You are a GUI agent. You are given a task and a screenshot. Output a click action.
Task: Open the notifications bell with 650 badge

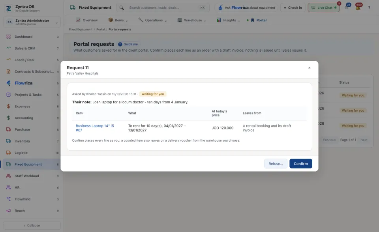tap(358, 8)
